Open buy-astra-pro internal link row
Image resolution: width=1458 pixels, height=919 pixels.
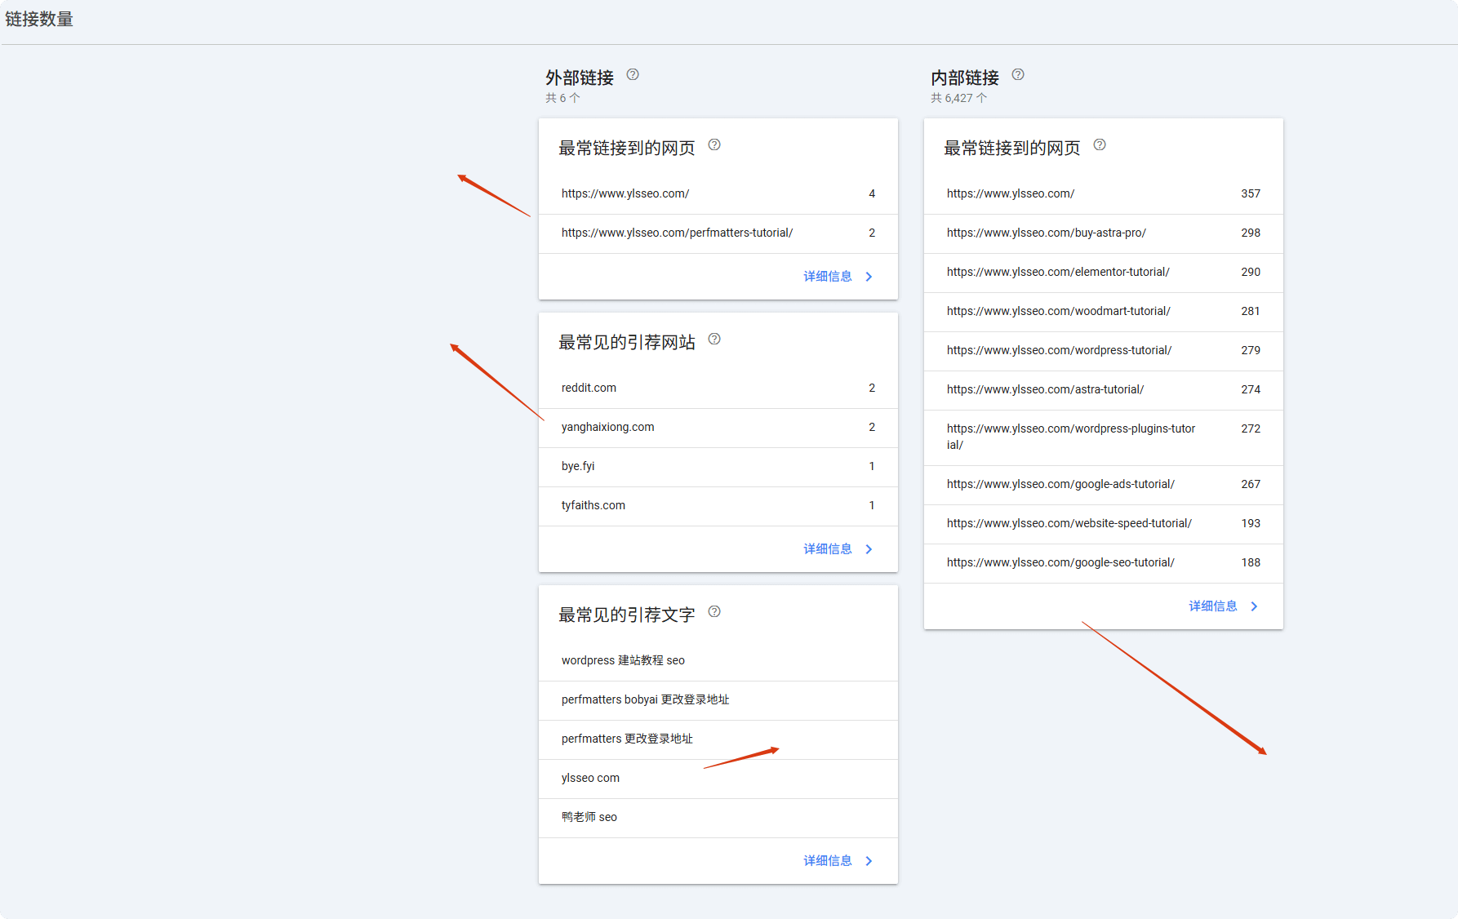click(x=1103, y=233)
